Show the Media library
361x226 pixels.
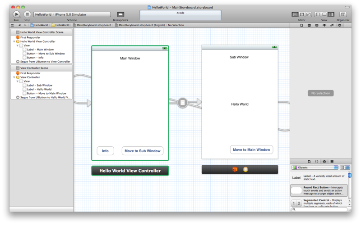point(332,162)
